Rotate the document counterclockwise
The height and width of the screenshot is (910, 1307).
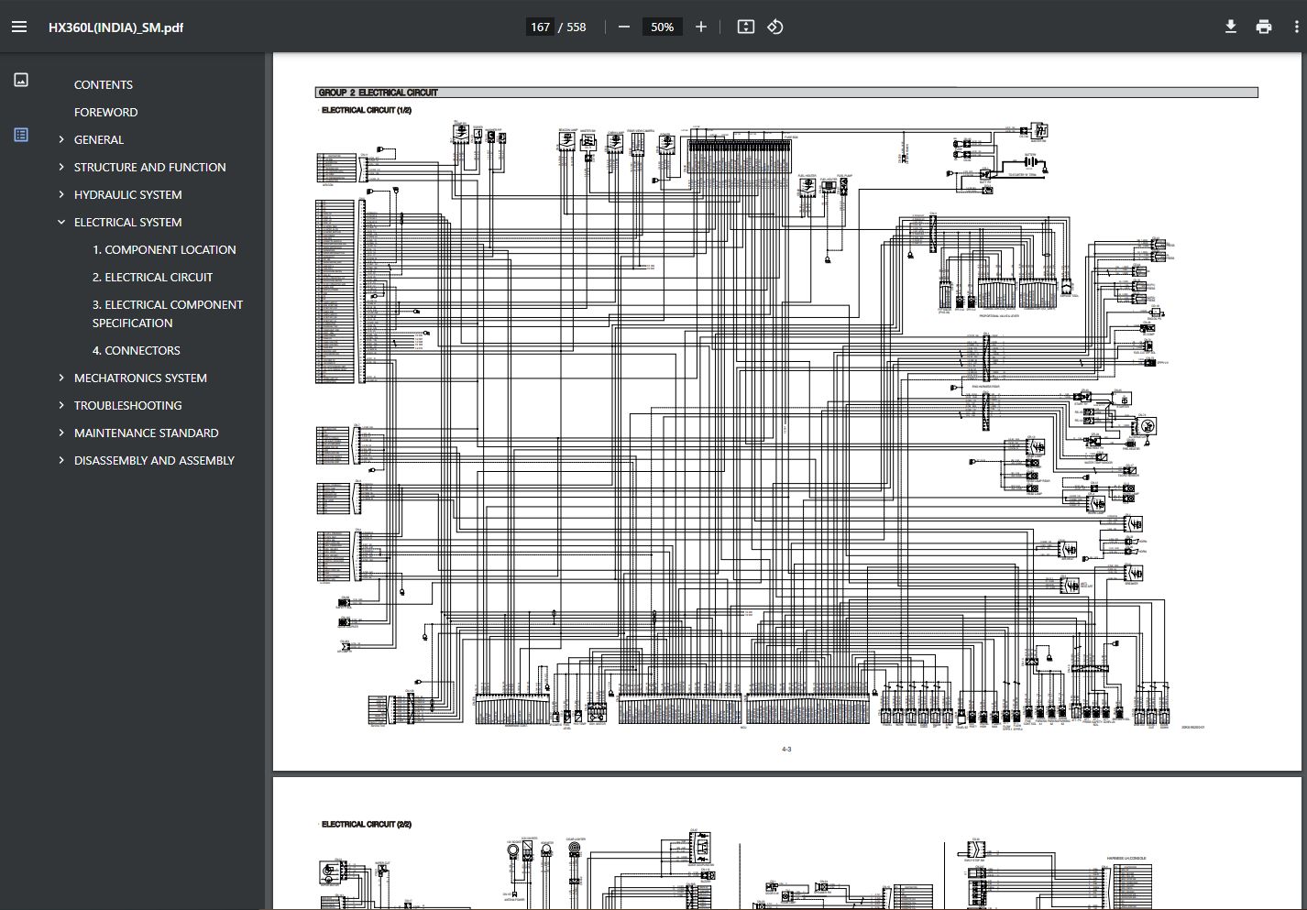pyautogui.click(x=775, y=27)
